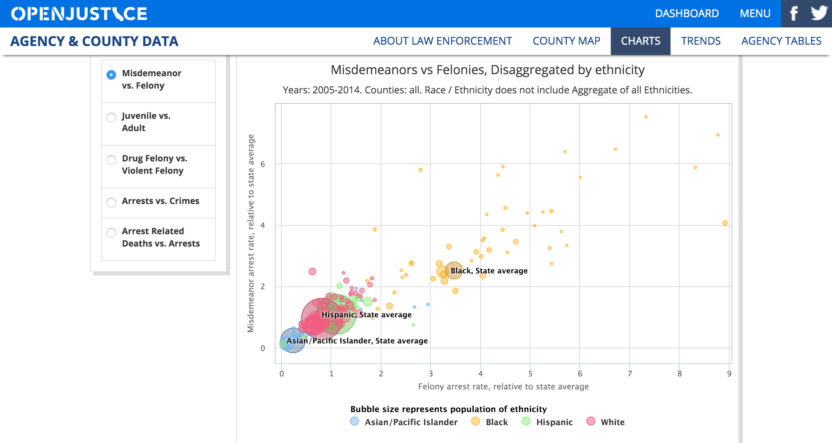The width and height of the screenshot is (832, 443).
Task: Open the Facebook share icon
Action: click(x=794, y=14)
